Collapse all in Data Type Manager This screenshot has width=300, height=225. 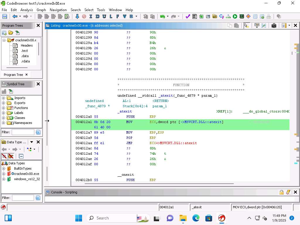click(21, 156)
